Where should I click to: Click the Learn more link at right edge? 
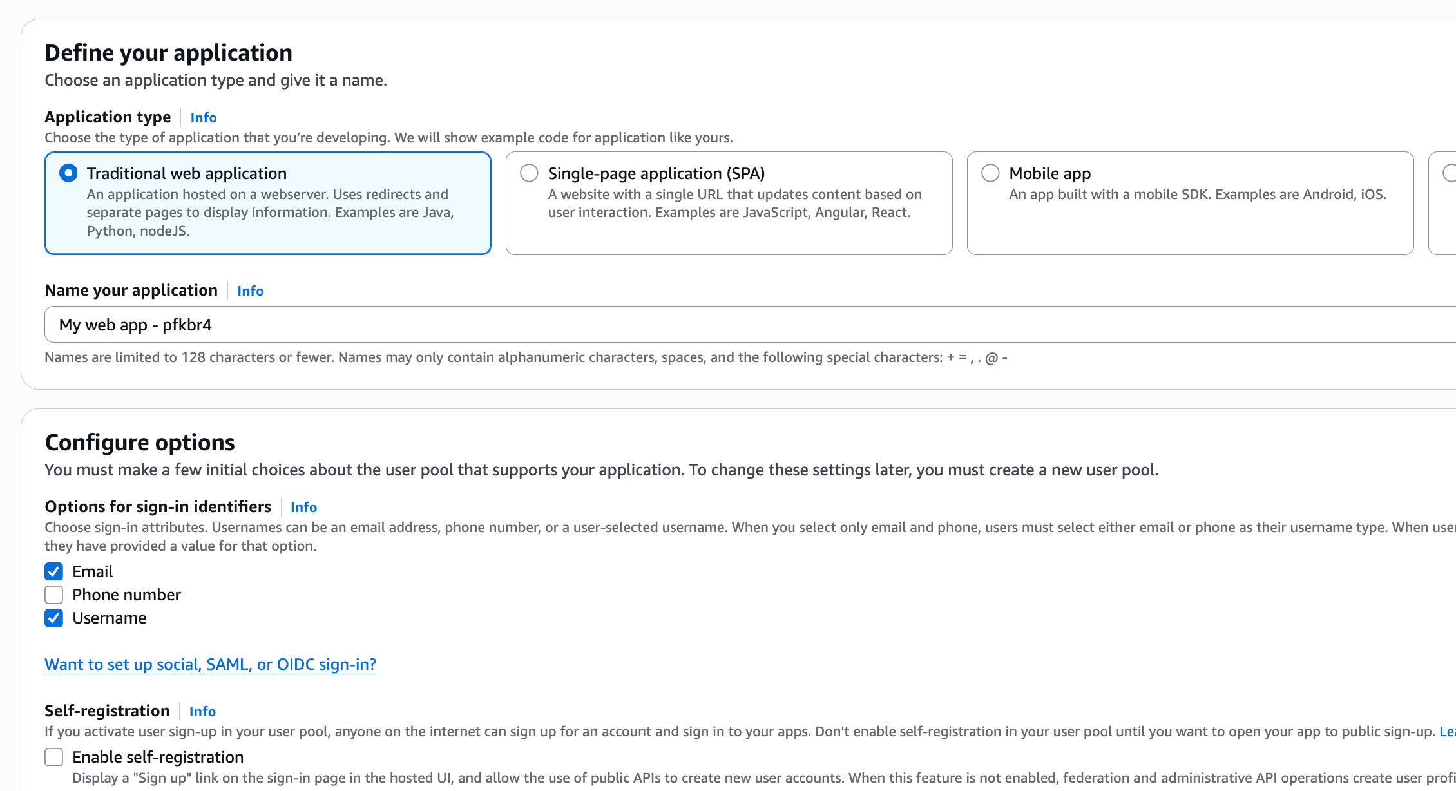point(1447,732)
